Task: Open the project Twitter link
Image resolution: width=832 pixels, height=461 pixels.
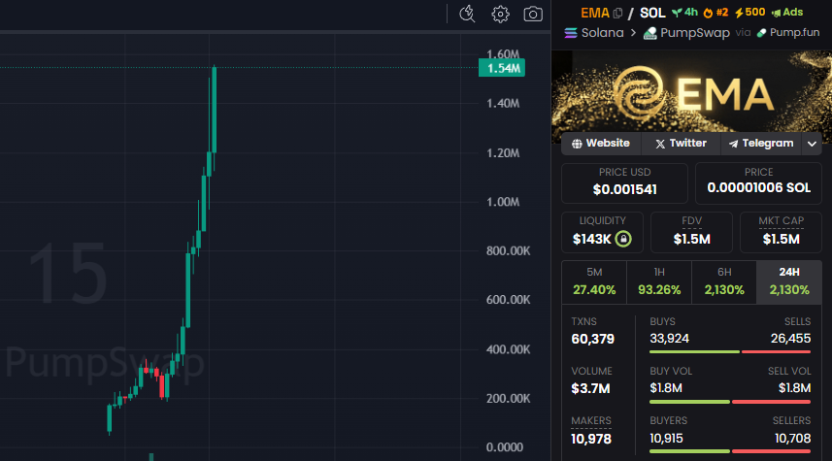Action: tap(681, 144)
